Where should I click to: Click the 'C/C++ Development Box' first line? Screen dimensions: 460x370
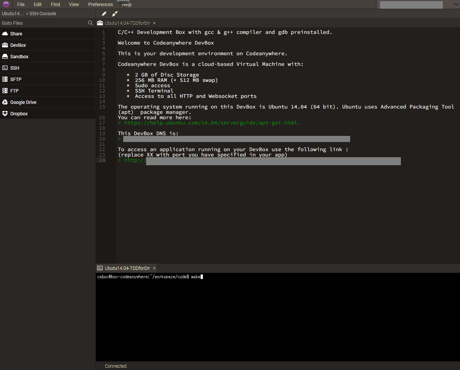point(225,32)
